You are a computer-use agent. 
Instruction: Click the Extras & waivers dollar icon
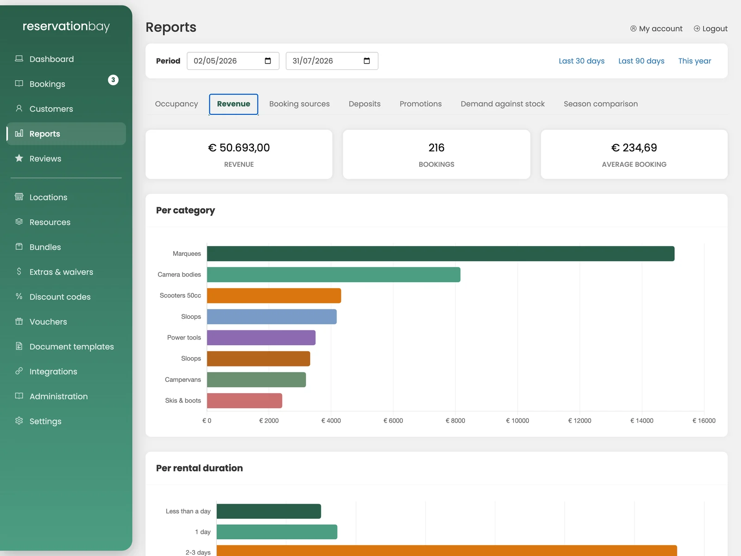(19, 272)
